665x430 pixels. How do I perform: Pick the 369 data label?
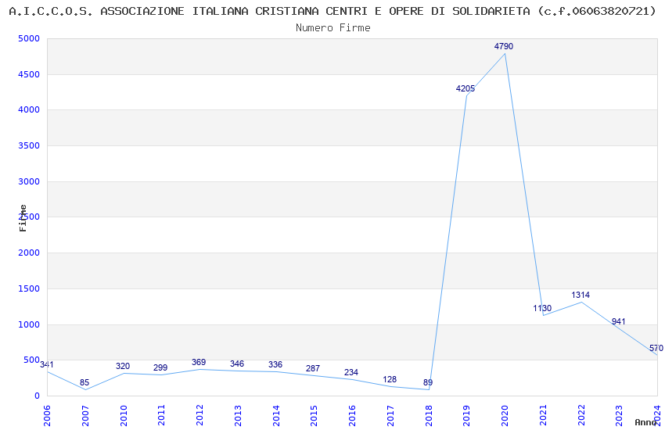199,362
